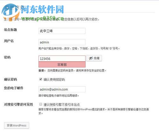Hide the password with the 隐藏 button
This screenshot has width=159, height=134.
(94, 58)
